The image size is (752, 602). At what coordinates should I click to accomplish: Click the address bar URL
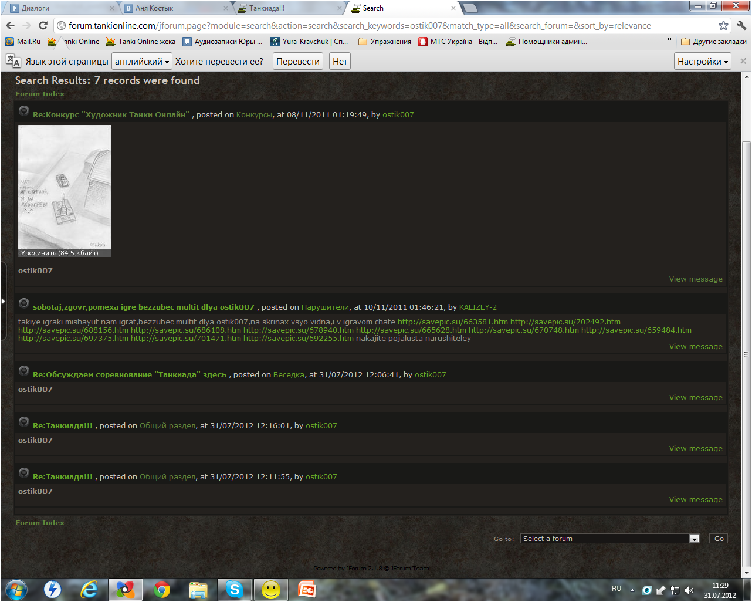[x=360, y=26]
